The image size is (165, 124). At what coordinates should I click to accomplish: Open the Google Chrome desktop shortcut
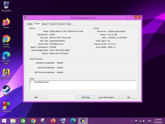pos(6,41)
